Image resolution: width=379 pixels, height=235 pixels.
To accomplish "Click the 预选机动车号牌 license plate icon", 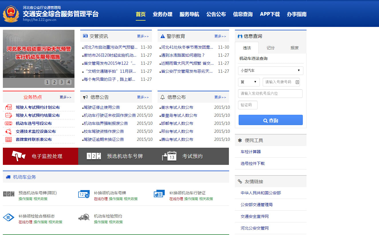I will [x=93, y=156].
